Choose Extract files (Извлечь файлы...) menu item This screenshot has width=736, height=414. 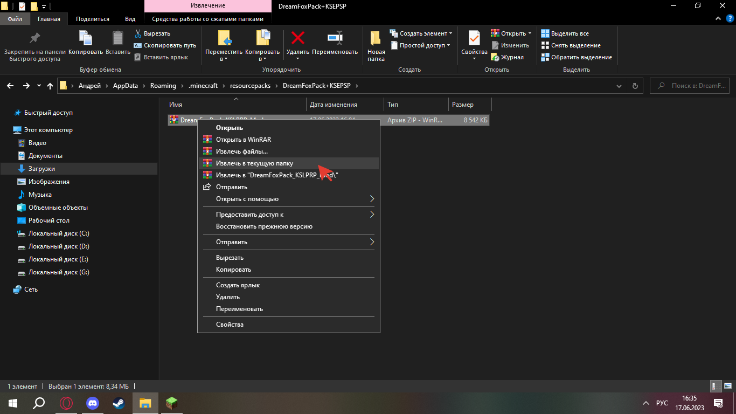241,151
